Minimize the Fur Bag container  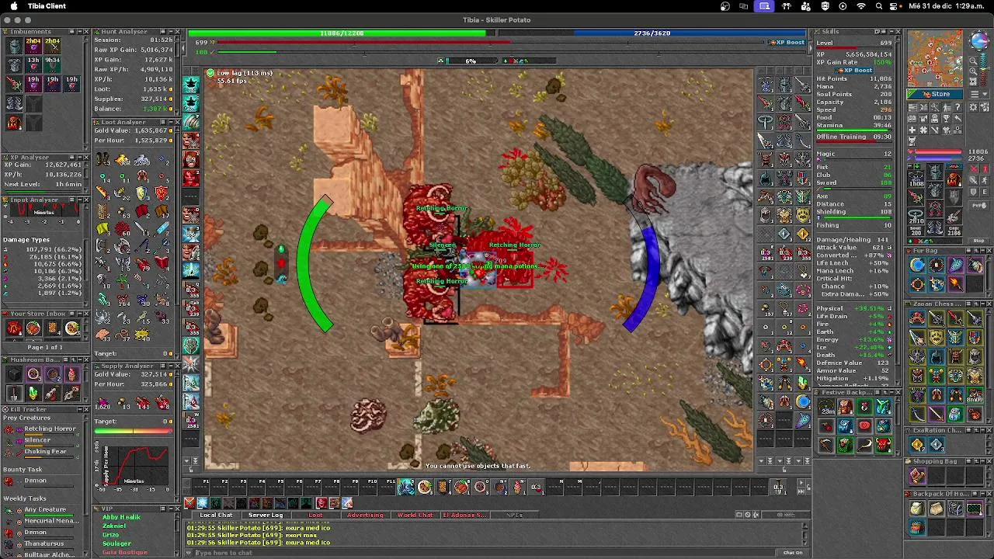point(983,251)
